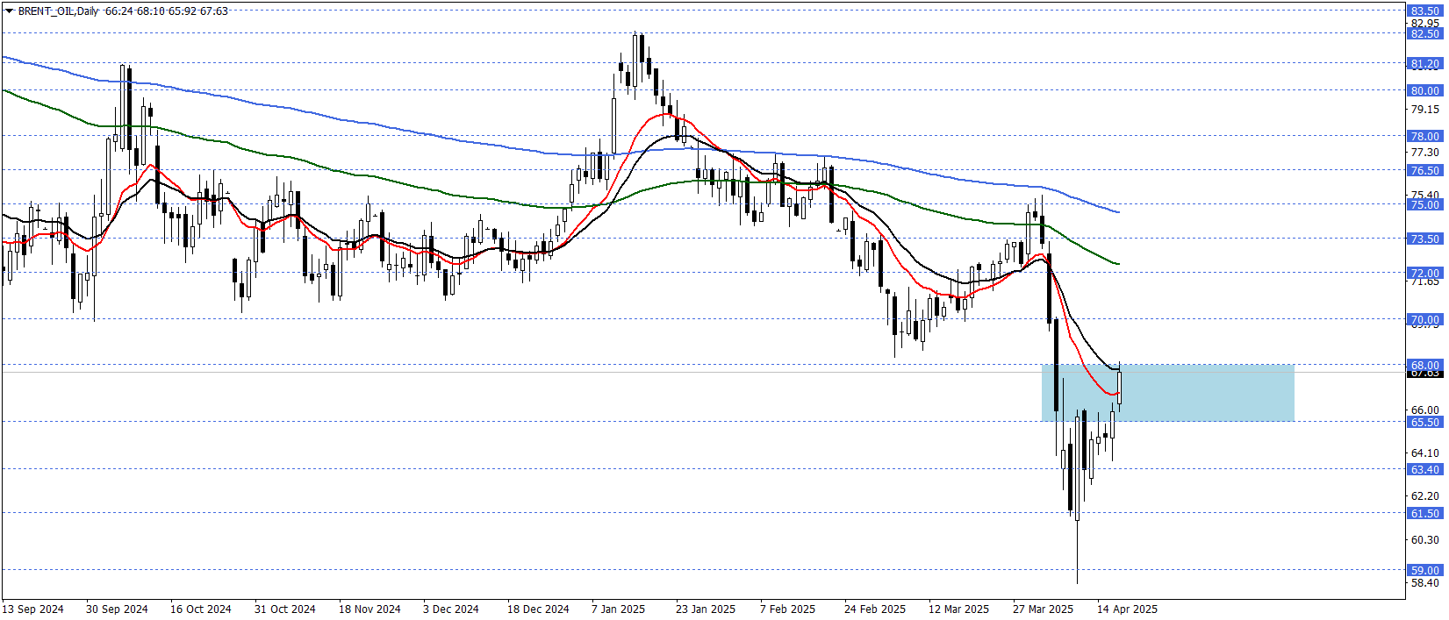
Task: Click the 82.50 price level label
Action: (x=1424, y=33)
